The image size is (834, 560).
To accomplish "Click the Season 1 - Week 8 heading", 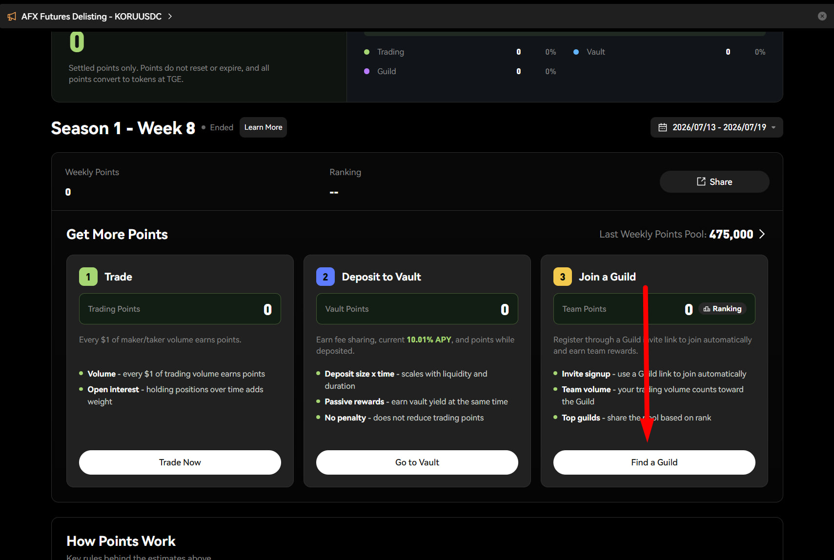I will (123, 128).
